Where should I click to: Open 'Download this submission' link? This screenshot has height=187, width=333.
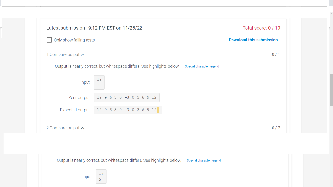[253, 40]
